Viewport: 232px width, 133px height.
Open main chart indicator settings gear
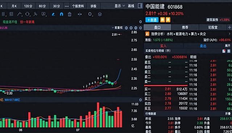(140, 28)
